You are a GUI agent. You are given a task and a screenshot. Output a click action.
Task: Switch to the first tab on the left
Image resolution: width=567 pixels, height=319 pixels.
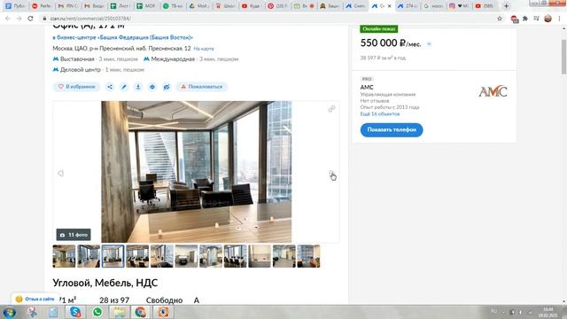[15, 6]
